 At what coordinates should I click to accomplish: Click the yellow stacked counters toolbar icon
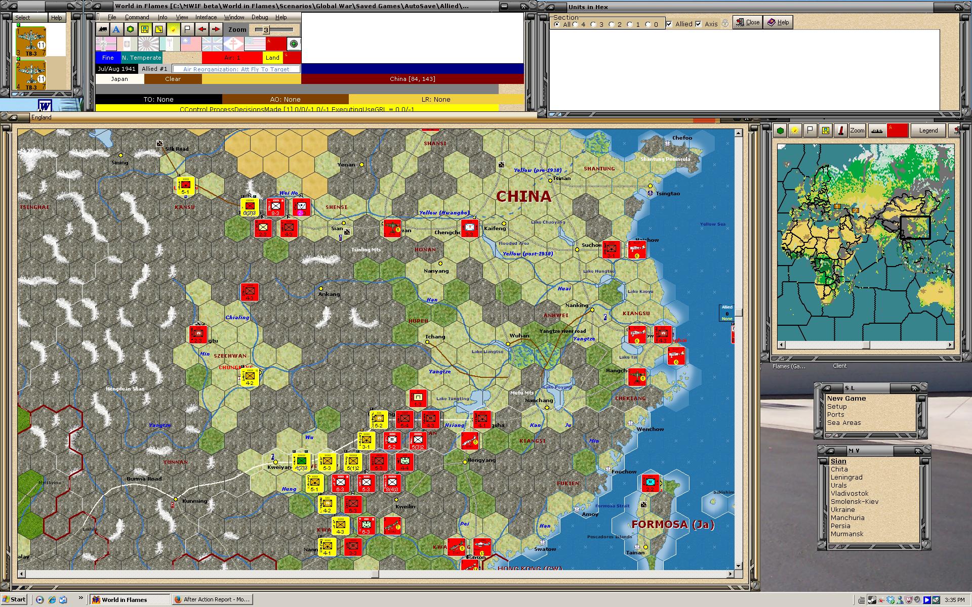pyautogui.click(x=159, y=29)
